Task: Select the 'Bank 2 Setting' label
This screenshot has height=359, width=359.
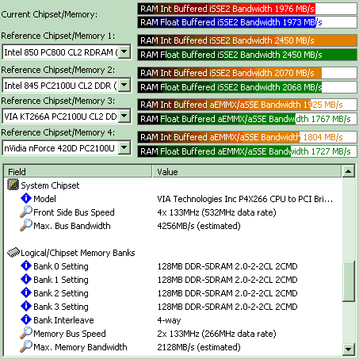Action: 61,293
